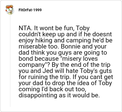Image resolution: width=122 pixels, height=112 pixels.
Task: Open the FitOrFat-1999 avatar icon
Action: point(10,10)
